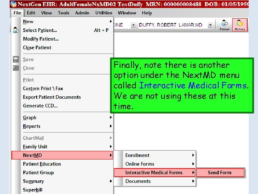Open the Tools menu
258x194 pixels.
(63, 13)
